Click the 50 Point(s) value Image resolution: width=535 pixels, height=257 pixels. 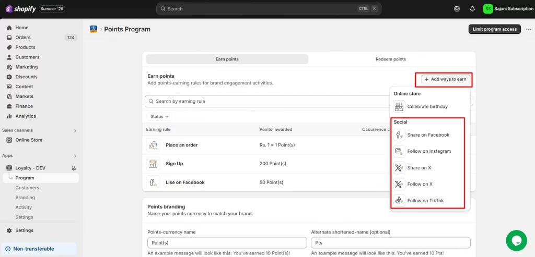click(272, 182)
